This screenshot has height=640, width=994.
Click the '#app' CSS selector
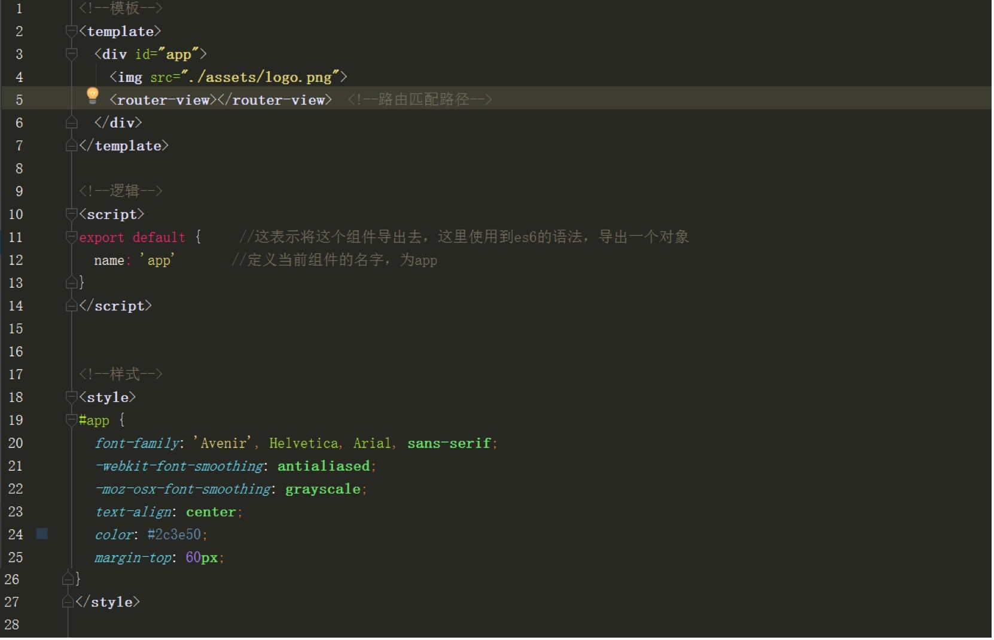[94, 420]
